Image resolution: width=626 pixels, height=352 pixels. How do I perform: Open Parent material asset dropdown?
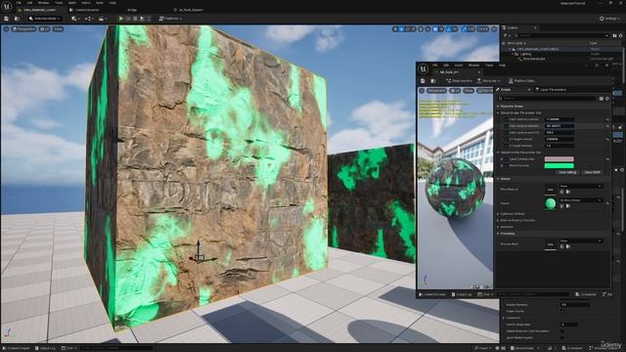point(581,199)
